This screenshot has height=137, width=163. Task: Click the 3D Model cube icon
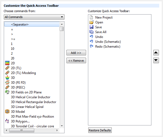tap(7, 112)
